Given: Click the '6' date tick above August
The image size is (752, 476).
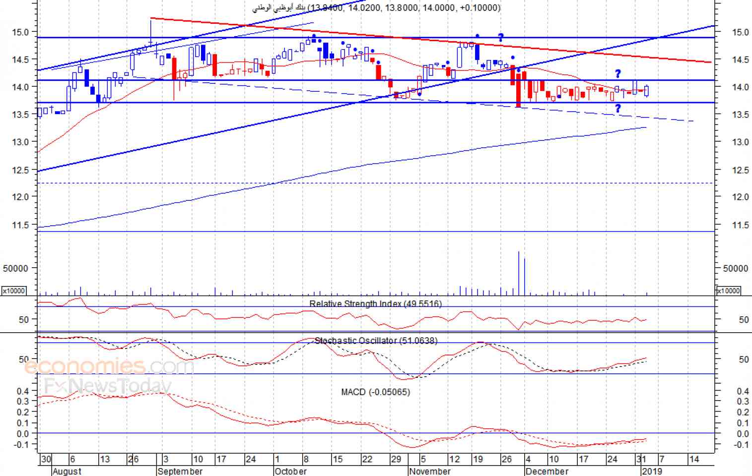Looking at the screenshot, I should tap(72, 459).
